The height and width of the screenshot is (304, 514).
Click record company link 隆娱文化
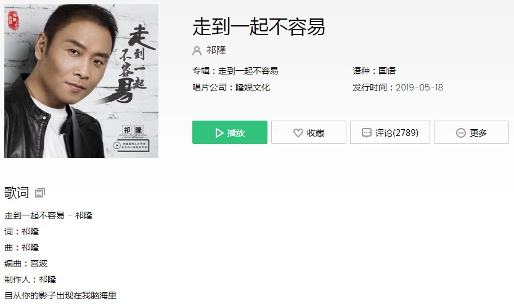(x=253, y=87)
